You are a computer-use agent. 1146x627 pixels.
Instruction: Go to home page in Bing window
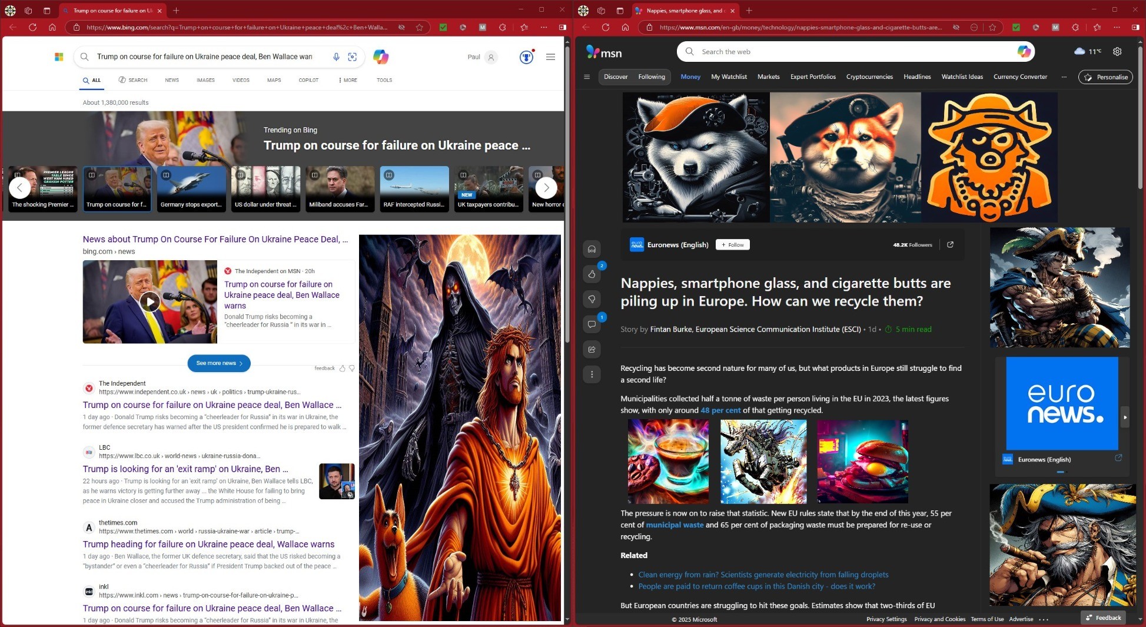pyautogui.click(x=52, y=27)
